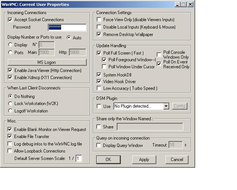Click the Main port 5900 field
Screen dimensions: 237x190
pyautogui.click(x=47, y=52)
